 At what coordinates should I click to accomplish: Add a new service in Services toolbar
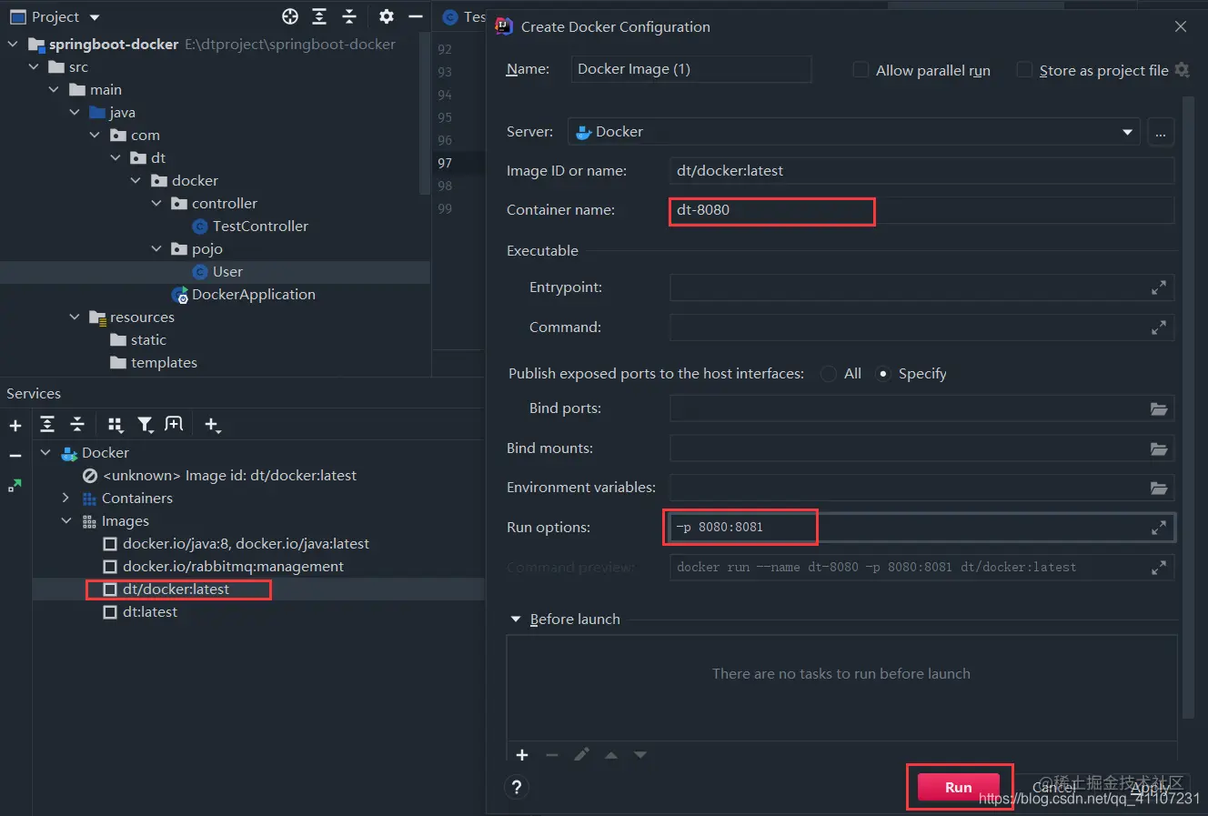[15, 425]
